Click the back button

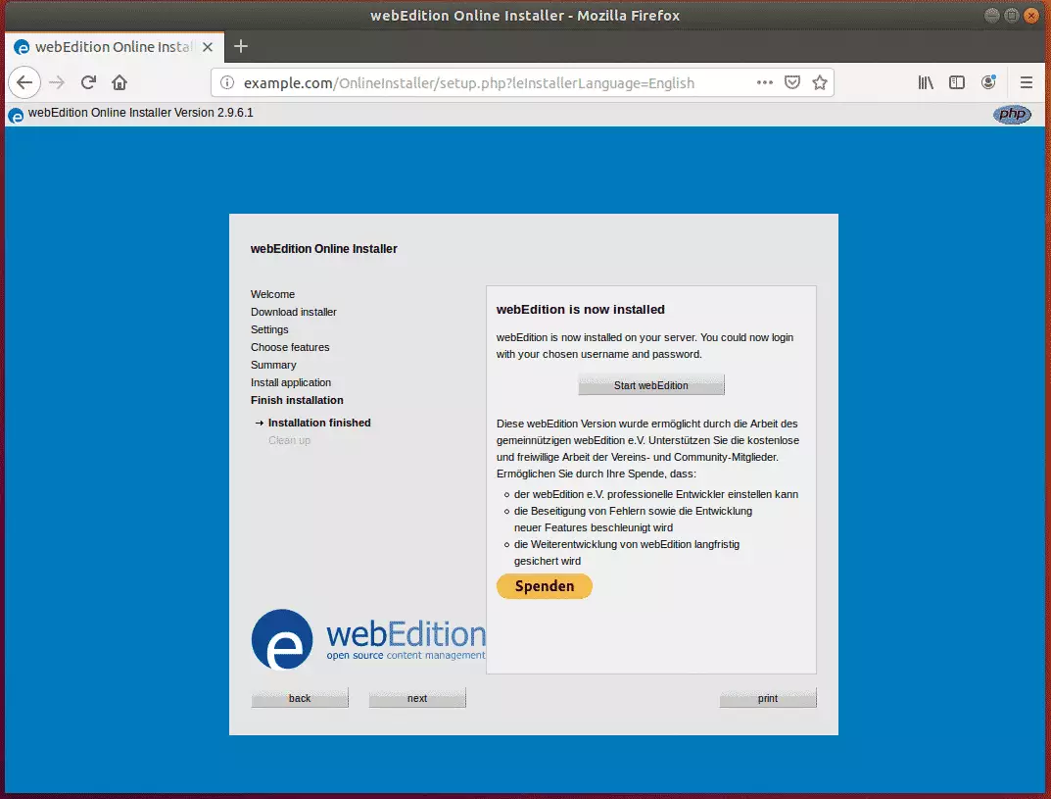point(300,698)
